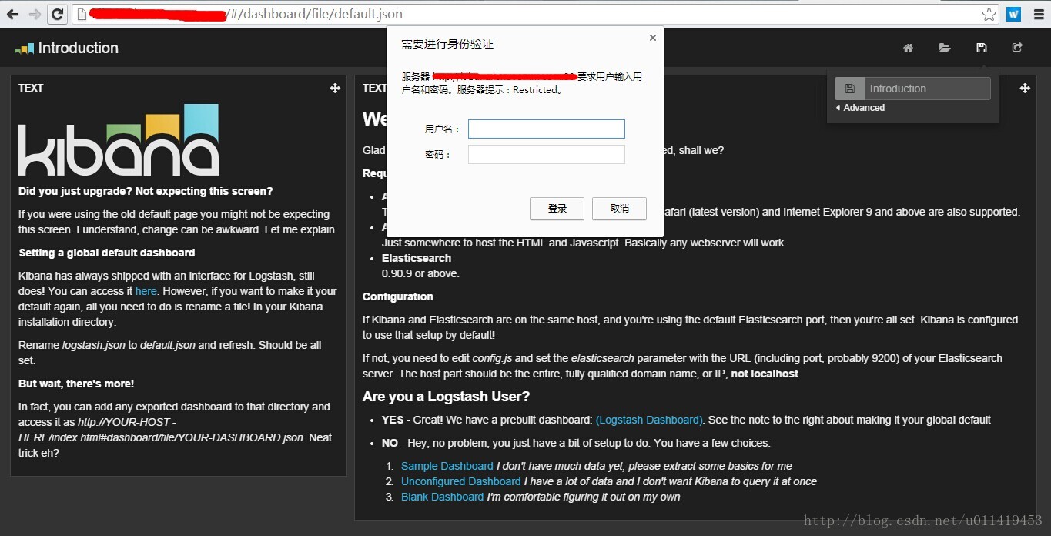Image resolution: width=1051 pixels, height=536 pixels.
Task: Click 'Are you a Logstash User?' heading
Action: (447, 397)
